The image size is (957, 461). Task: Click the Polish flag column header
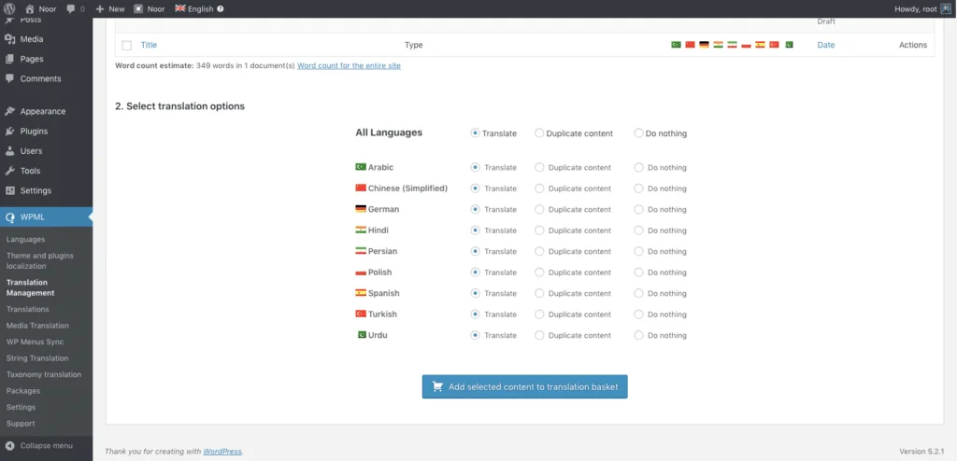(746, 45)
